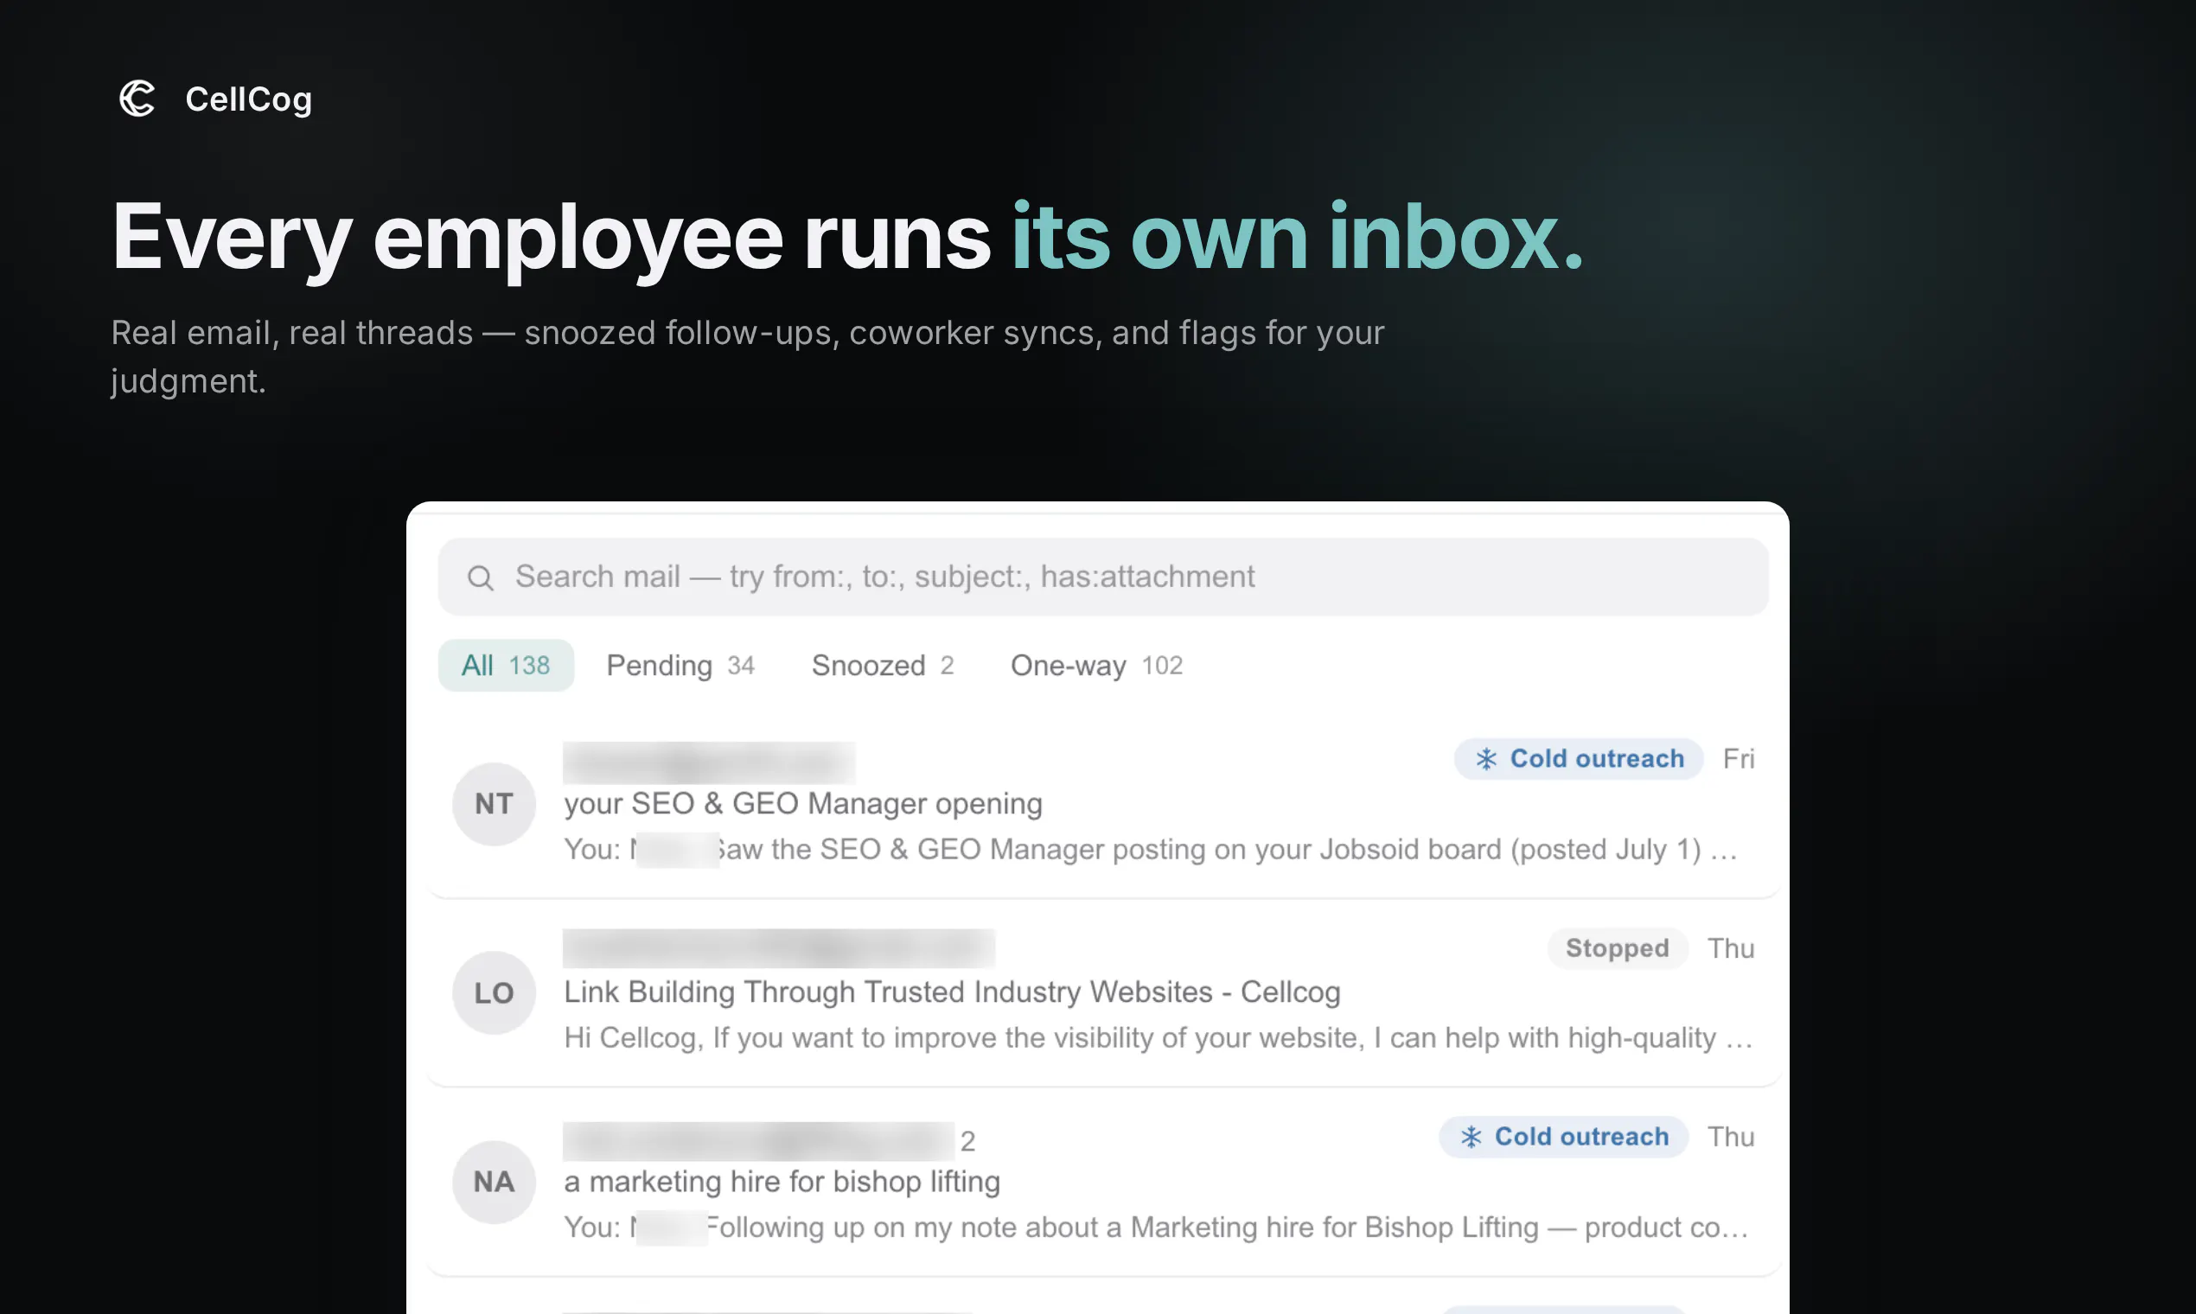Click the Stopped status tag
Viewport: 2196px width, 1314px height.
coord(1617,948)
